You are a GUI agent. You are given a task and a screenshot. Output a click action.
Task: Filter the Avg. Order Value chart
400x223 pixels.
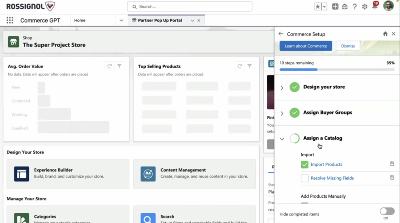click(x=120, y=66)
